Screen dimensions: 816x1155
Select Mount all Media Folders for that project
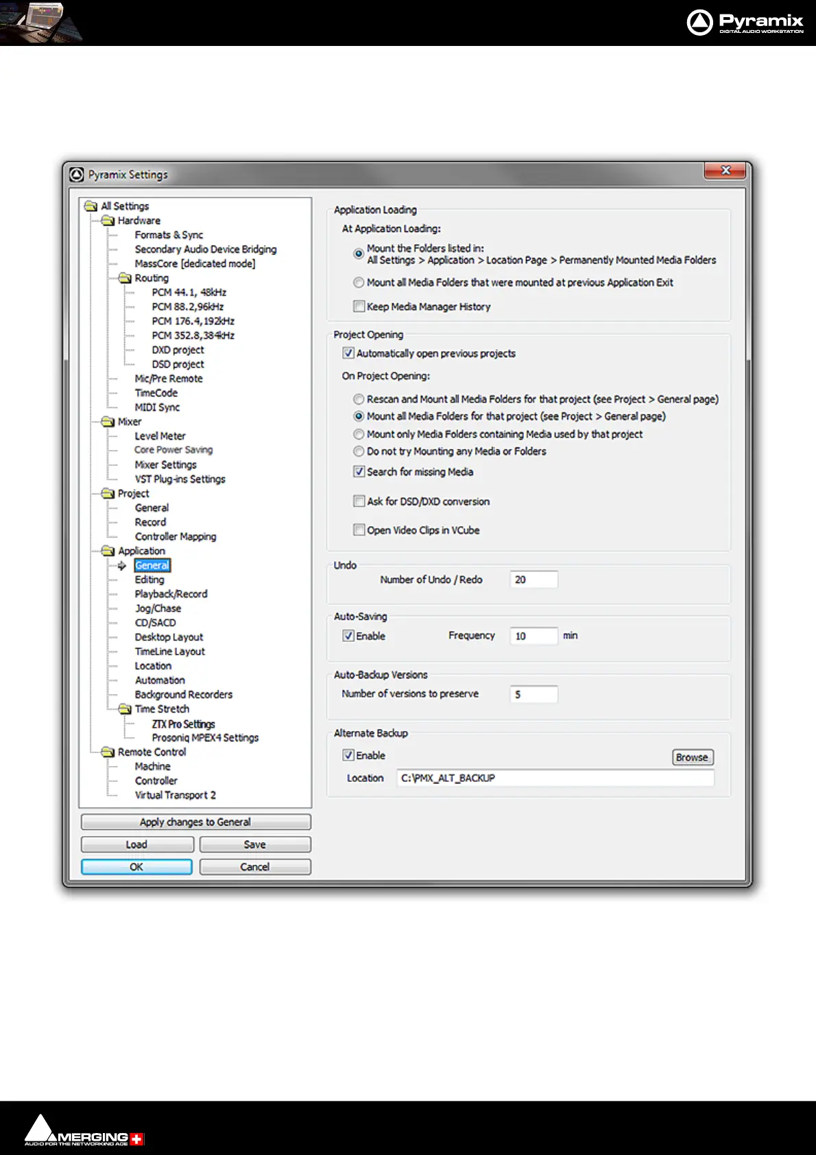pos(359,416)
